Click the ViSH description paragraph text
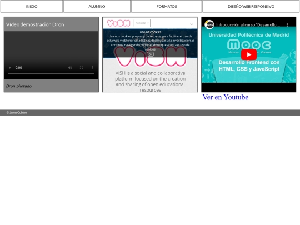 tap(150, 82)
